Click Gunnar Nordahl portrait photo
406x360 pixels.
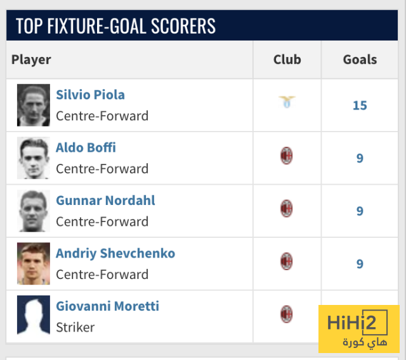click(34, 211)
